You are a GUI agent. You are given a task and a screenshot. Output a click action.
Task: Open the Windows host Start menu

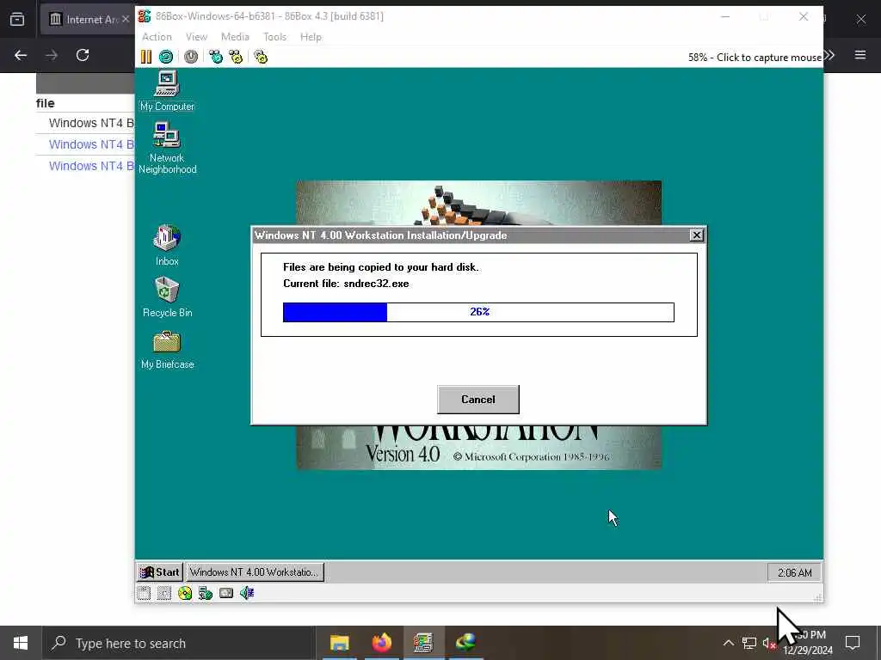[21, 643]
